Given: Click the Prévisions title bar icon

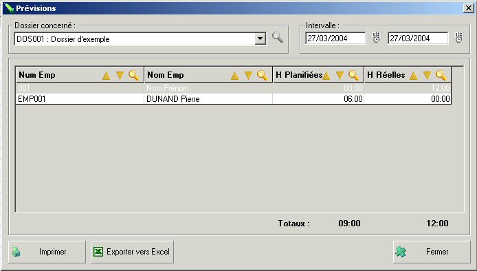Looking at the screenshot, I should point(9,8).
